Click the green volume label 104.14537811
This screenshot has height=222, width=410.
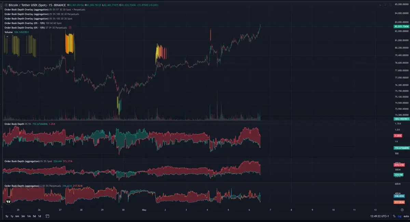point(401,118)
